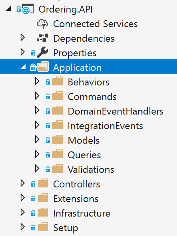Screen dimensions: 177x236
Task: Click the Queries folder icon
Action: coord(58,154)
